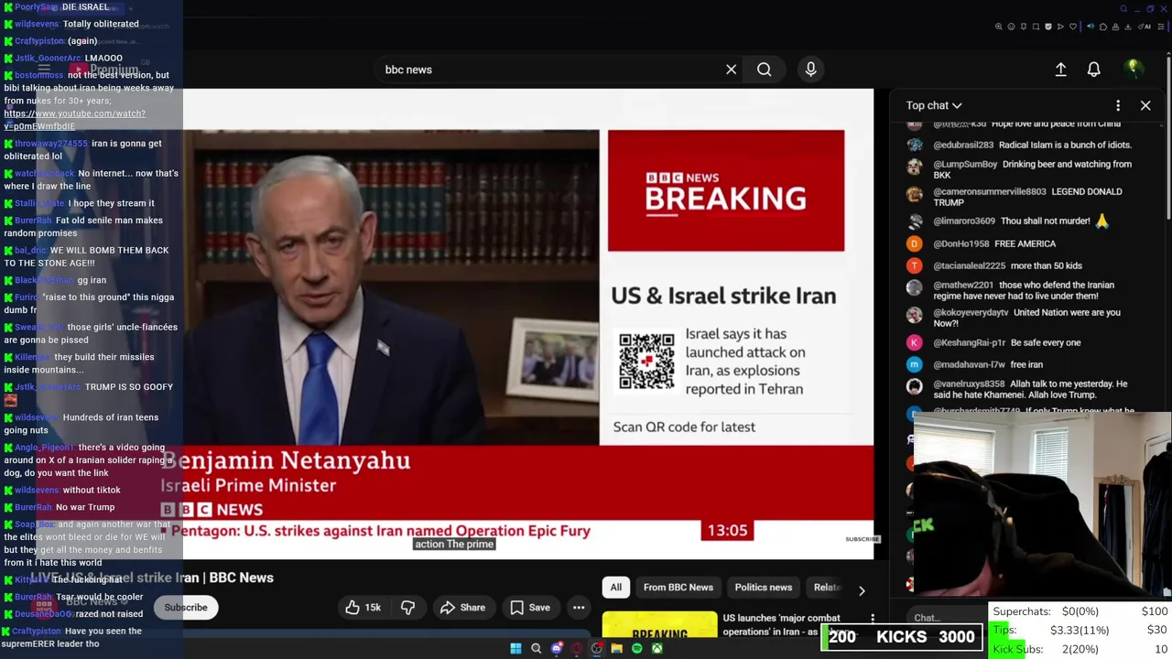Open OBS Studio from taskbar
The width and height of the screenshot is (1172, 659).
pyautogui.click(x=597, y=649)
